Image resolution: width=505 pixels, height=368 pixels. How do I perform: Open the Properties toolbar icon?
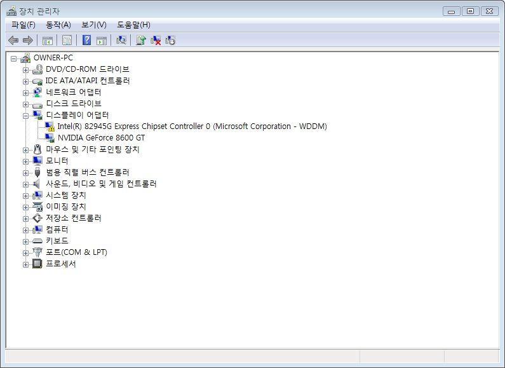67,40
